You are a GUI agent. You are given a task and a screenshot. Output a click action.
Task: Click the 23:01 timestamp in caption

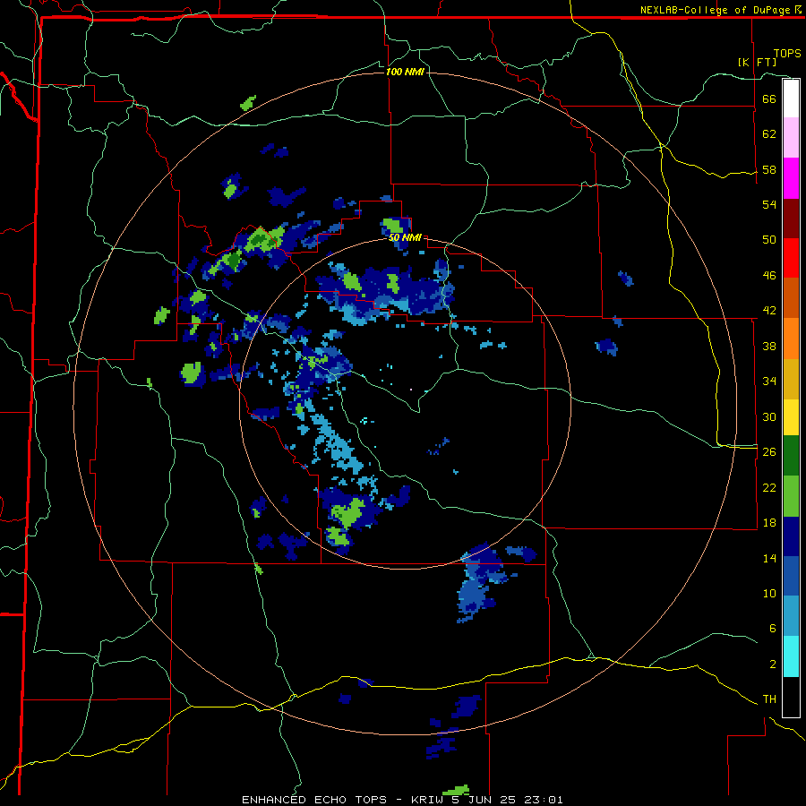(x=544, y=800)
